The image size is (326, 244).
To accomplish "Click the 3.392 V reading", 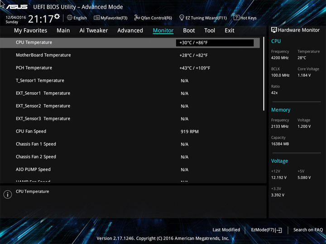I will pos(278,195).
